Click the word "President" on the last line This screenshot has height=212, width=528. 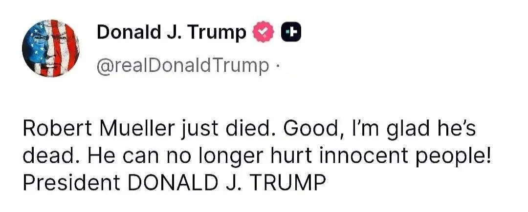(71, 182)
